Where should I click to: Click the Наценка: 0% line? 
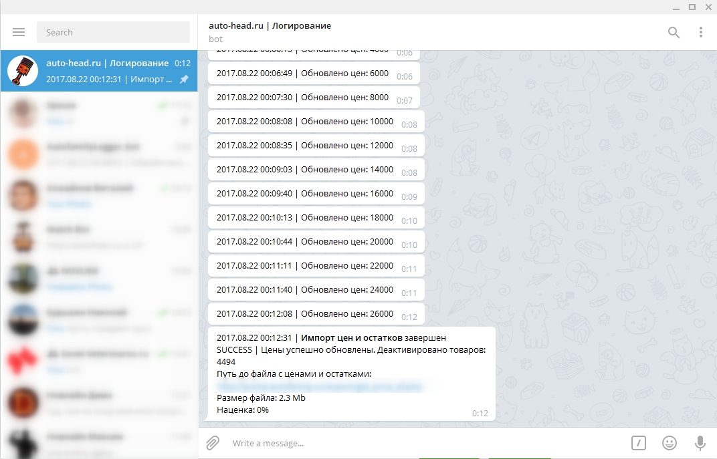tap(243, 410)
